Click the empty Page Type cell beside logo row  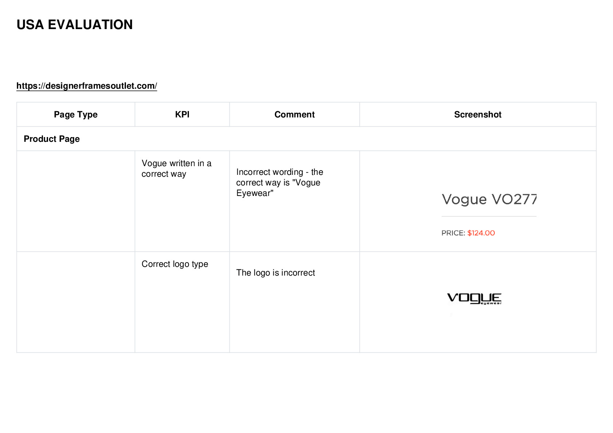76,302
